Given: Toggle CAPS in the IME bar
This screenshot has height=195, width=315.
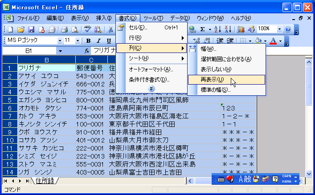Looking at the screenshot, I should pyautogui.click(x=286, y=176).
